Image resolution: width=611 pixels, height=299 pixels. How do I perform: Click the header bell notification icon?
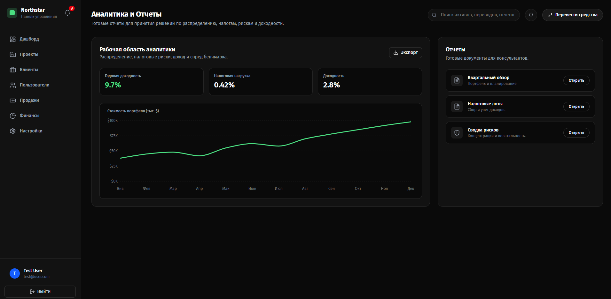tap(531, 15)
